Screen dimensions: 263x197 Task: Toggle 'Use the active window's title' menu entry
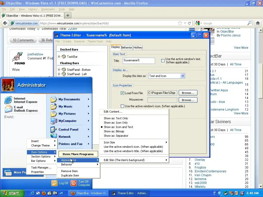(133, 151)
